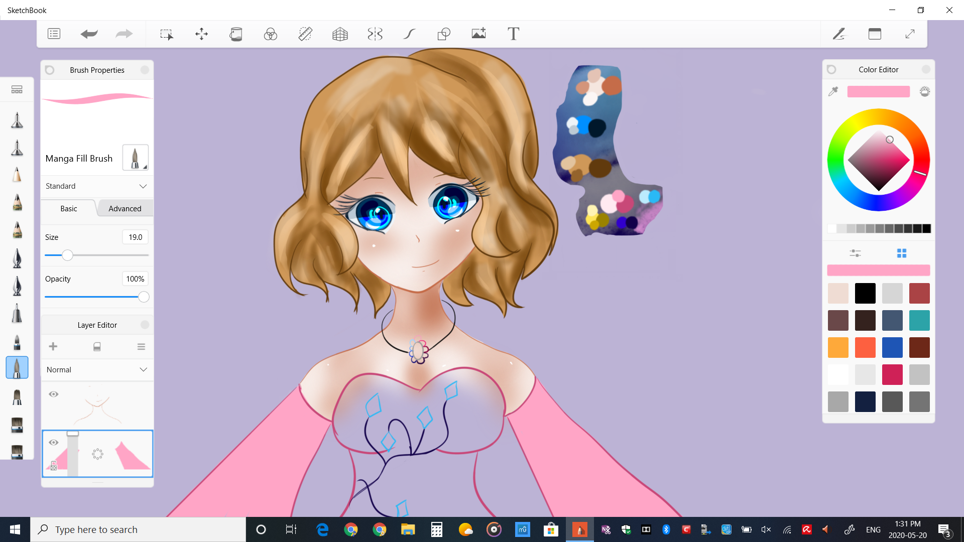Toggle the Brush Properties pin circle
The image size is (964, 542).
[50, 70]
